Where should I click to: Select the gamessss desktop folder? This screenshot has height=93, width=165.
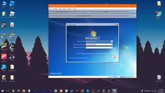pos(12,78)
